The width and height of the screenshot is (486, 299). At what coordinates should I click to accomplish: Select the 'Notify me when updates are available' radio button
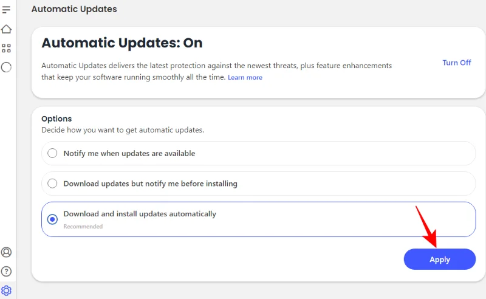[52, 154]
